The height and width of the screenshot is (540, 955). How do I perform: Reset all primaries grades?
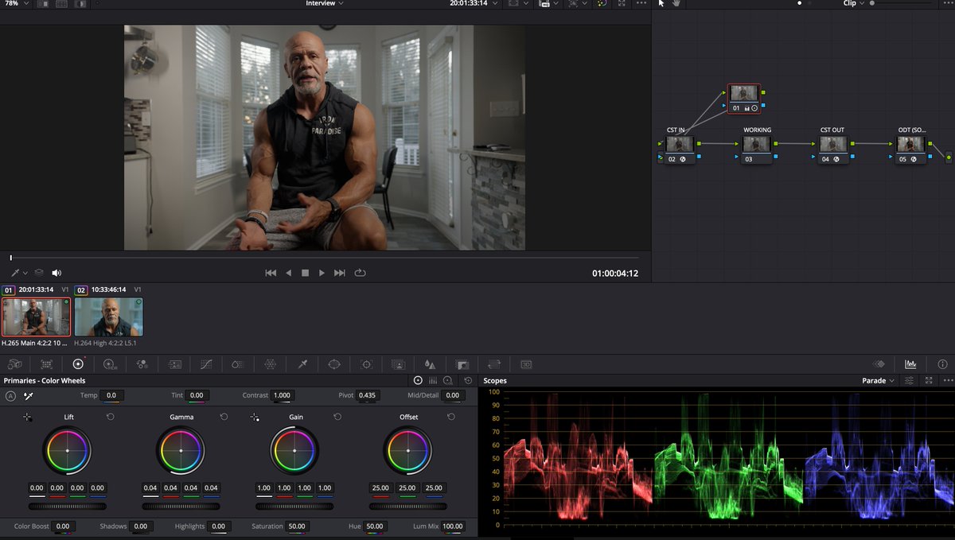pyautogui.click(x=468, y=380)
